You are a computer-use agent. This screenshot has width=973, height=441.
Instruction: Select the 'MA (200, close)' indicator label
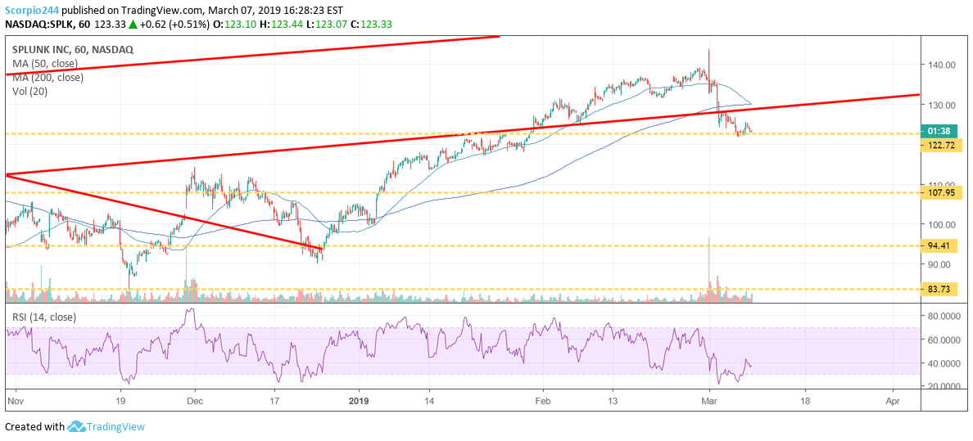point(46,78)
